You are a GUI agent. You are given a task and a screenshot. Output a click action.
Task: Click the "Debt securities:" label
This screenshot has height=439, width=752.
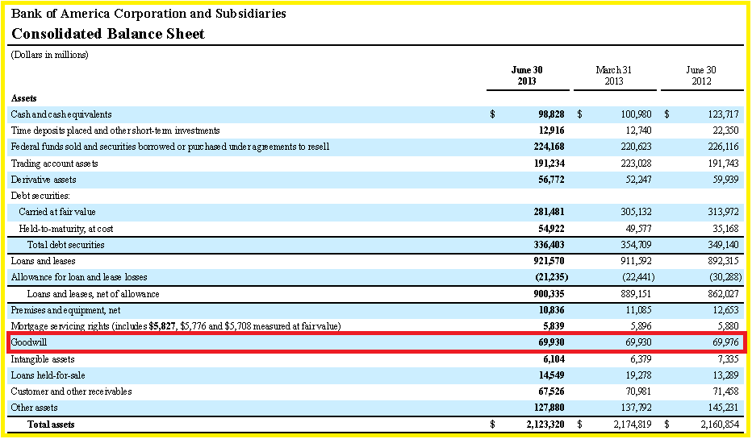tap(40, 196)
